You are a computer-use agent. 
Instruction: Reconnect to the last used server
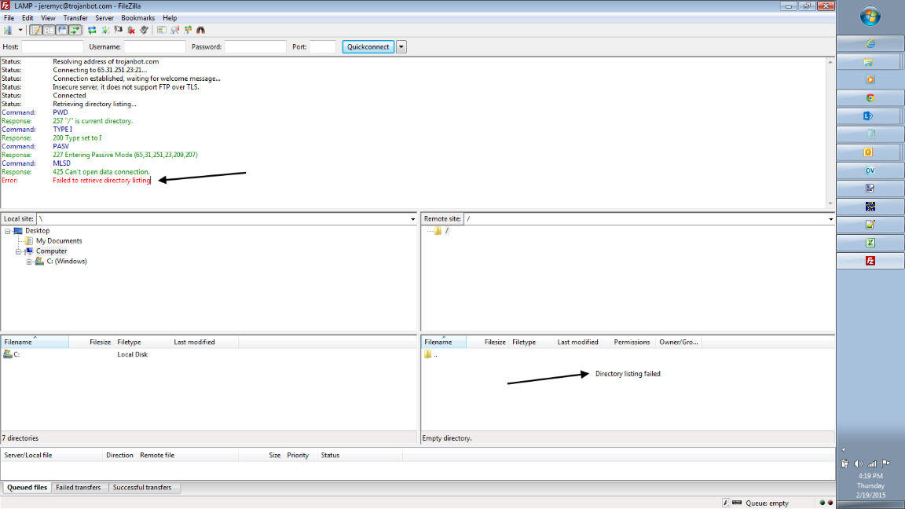coord(145,30)
